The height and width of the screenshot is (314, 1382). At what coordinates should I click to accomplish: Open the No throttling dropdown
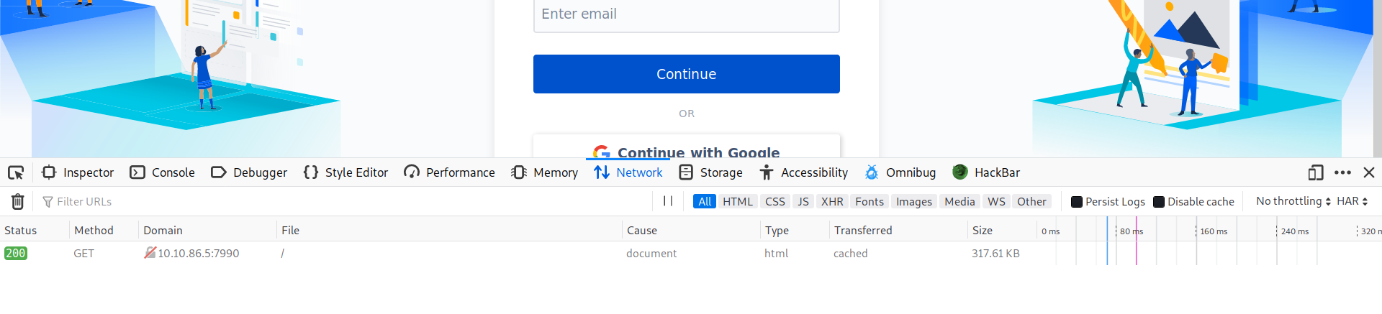[x=1293, y=201]
